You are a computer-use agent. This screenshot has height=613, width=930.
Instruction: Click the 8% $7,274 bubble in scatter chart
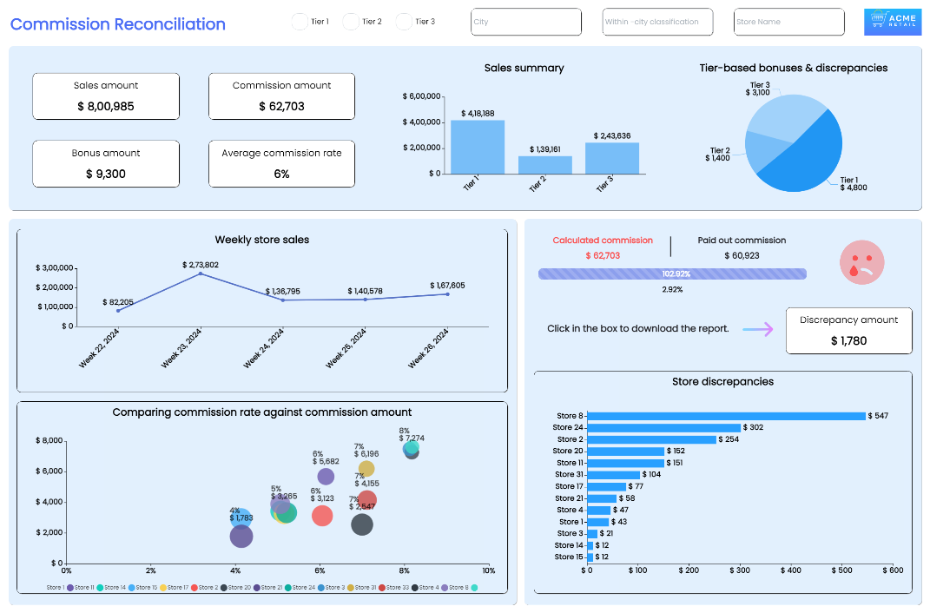(x=412, y=448)
